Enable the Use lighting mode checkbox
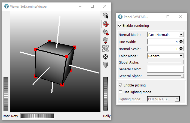The image size is (190, 123). pyautogui.click(x=121, y=92)
